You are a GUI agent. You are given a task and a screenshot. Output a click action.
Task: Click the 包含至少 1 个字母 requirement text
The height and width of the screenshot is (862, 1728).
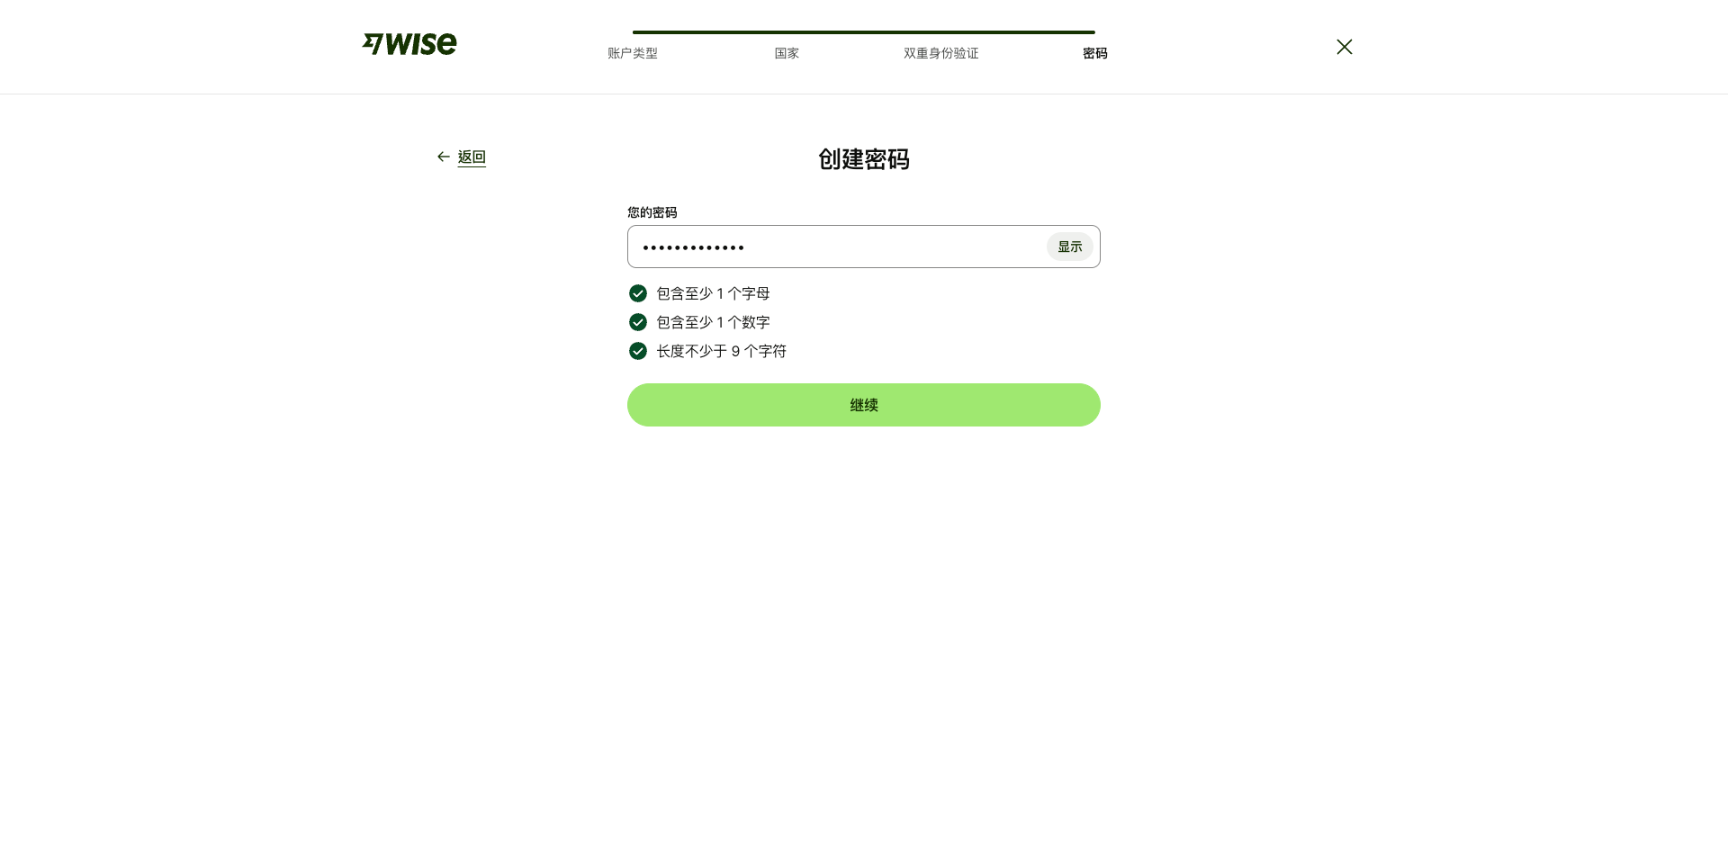[x=713, y=292]
